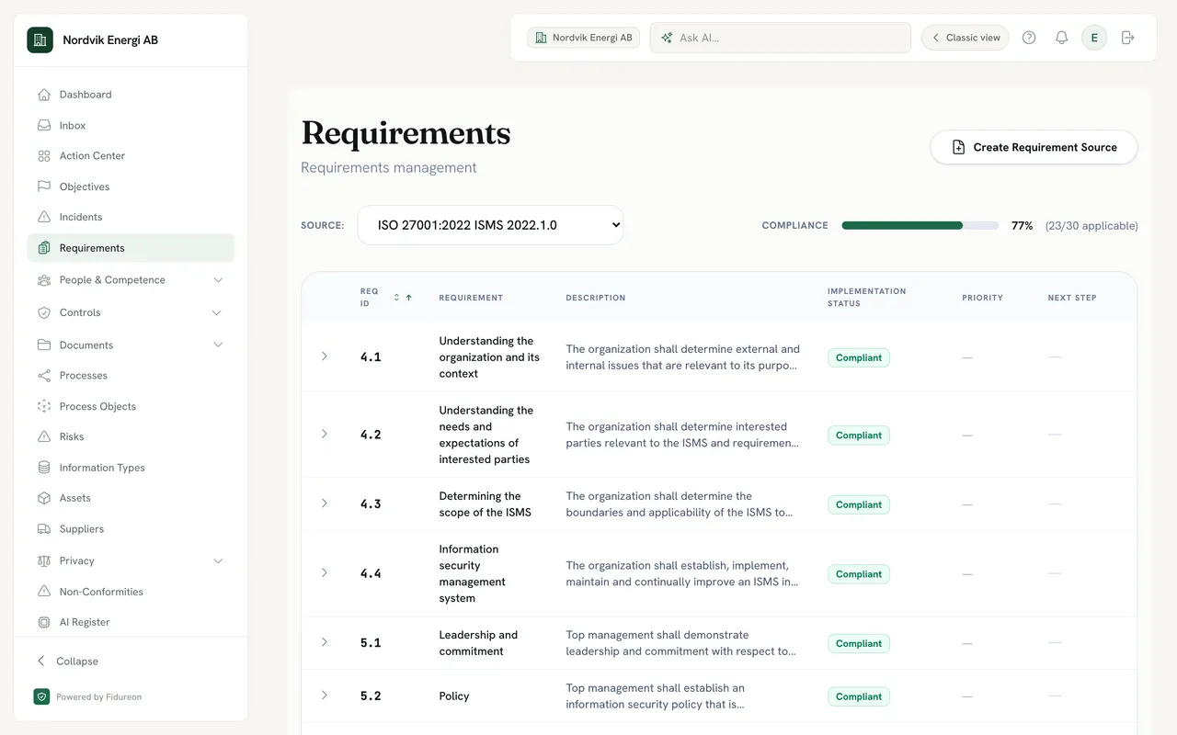Click the Processes share icon
The width and height of the screenshot is (1177, 735).
(43, 376)
